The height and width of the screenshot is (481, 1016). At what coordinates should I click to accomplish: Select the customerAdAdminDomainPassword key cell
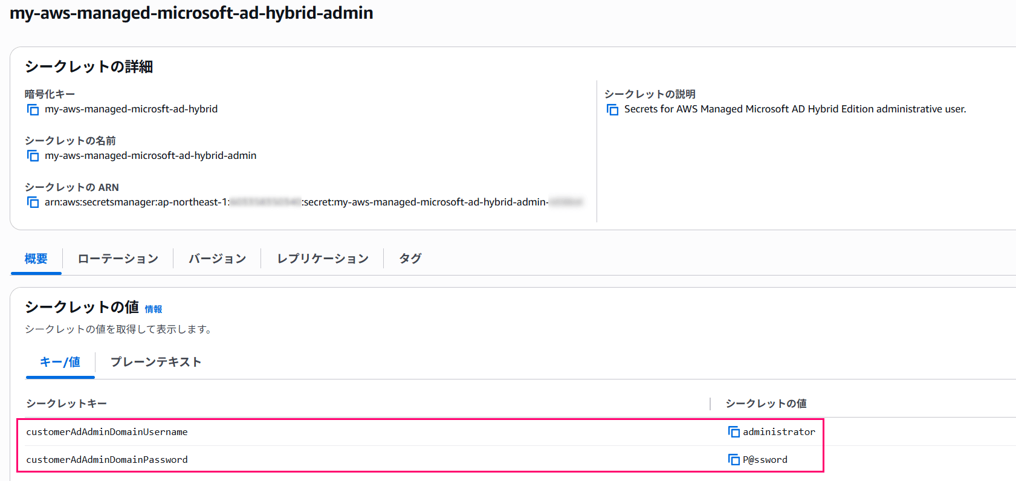pos(107,460)
